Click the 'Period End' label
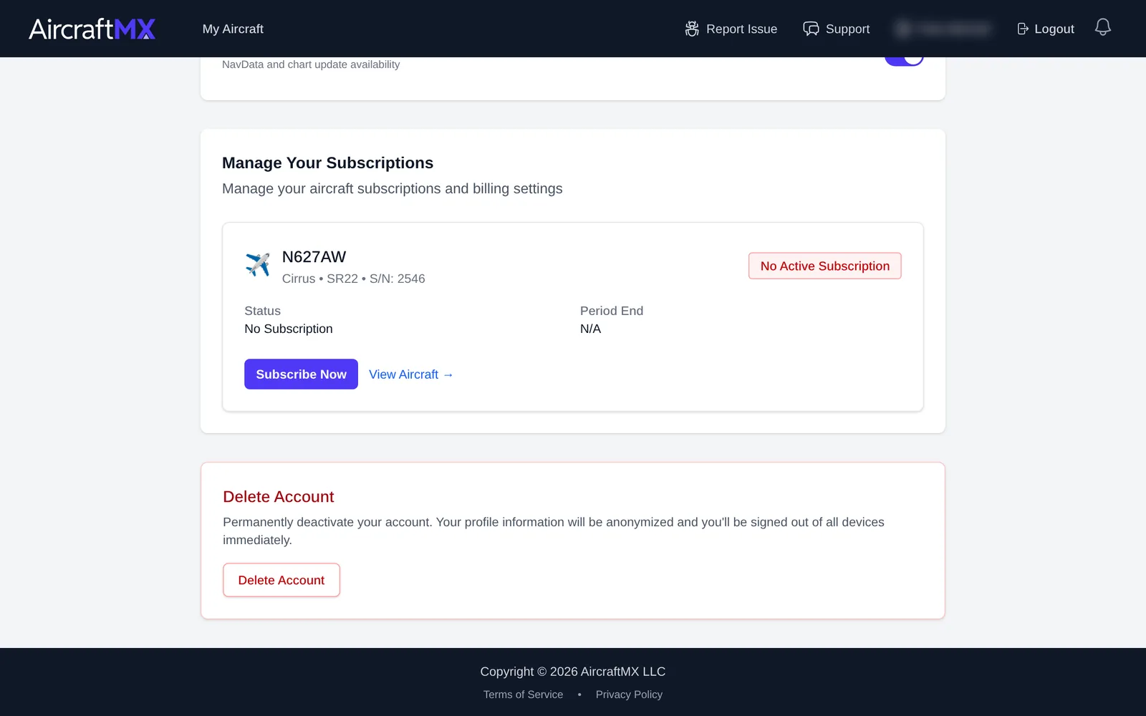This screenshot has height=716, width=1146. click(612, 311)
